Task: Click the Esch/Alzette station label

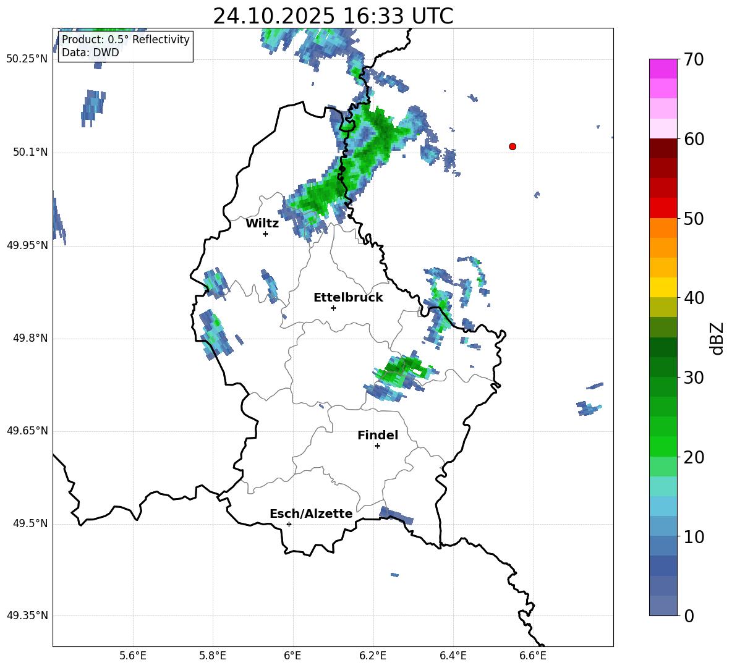Action: pos(312,514)
